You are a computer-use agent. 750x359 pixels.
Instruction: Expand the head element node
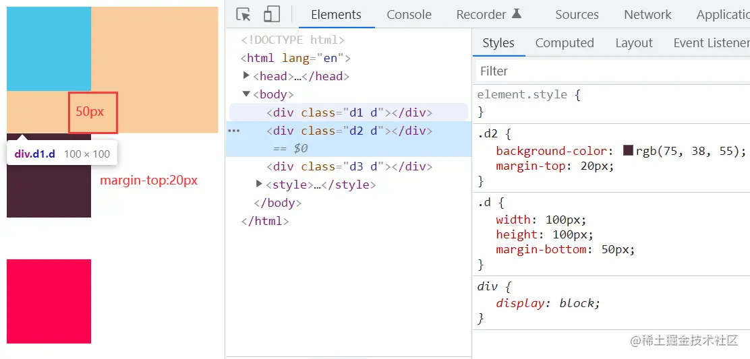246,75
